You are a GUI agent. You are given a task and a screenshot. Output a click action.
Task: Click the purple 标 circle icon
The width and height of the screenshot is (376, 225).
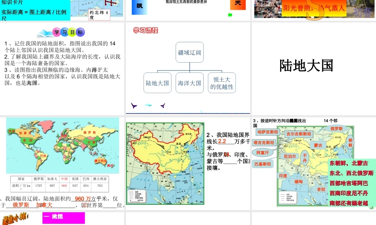pos(80,32)
